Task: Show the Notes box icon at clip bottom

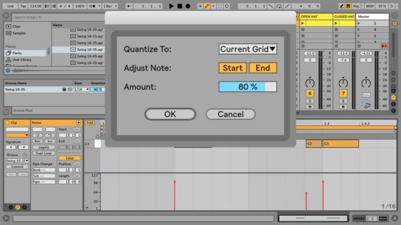Action: (18, 207)
